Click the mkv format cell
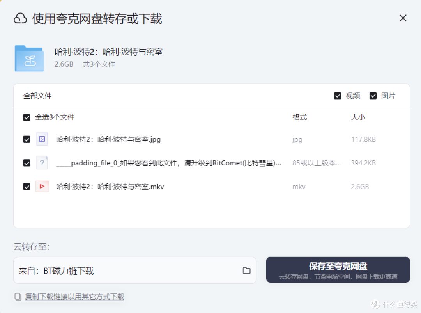The image size is (421, 313). click(299, 187)
